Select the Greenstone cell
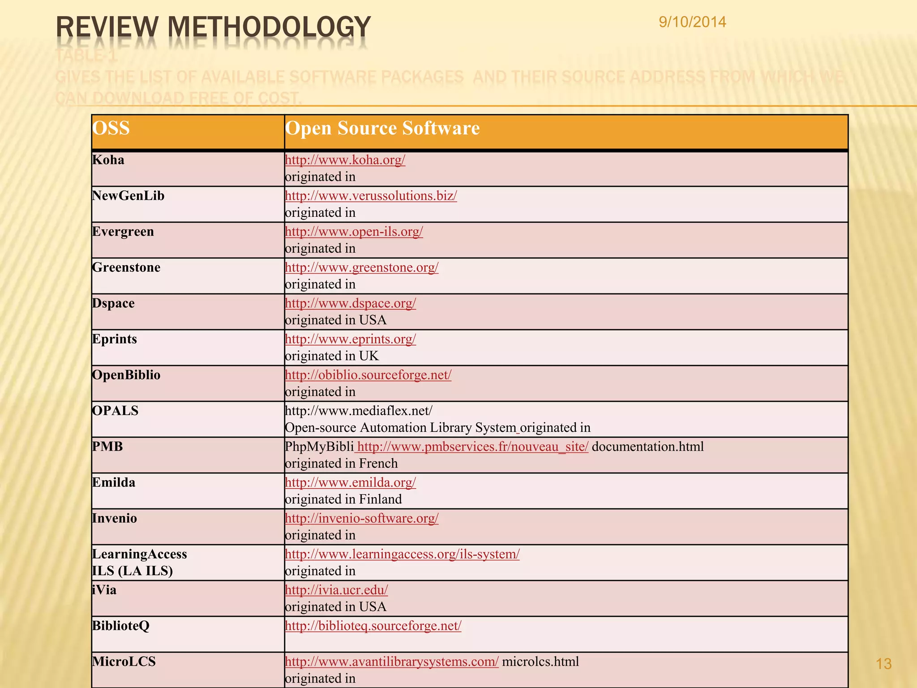The image size is (917, 688). click(188, 276)
